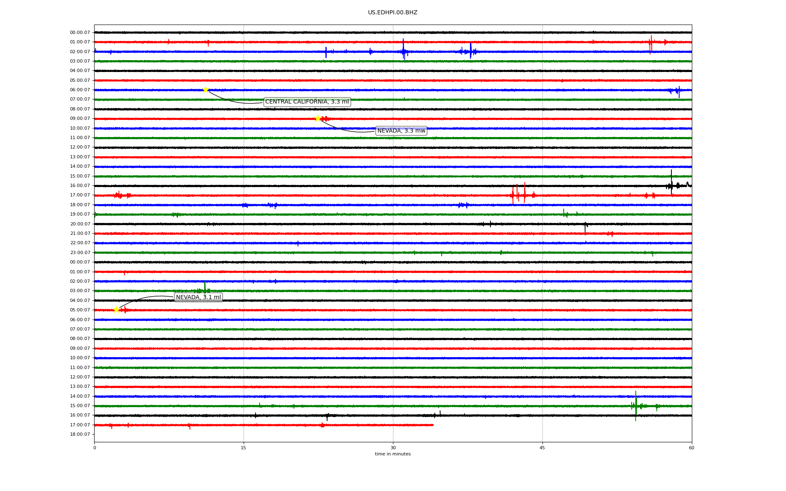This screenshot has height=491, width=786.
Task: Click the end of the last red trace
Action: click(x=433, y=425)
